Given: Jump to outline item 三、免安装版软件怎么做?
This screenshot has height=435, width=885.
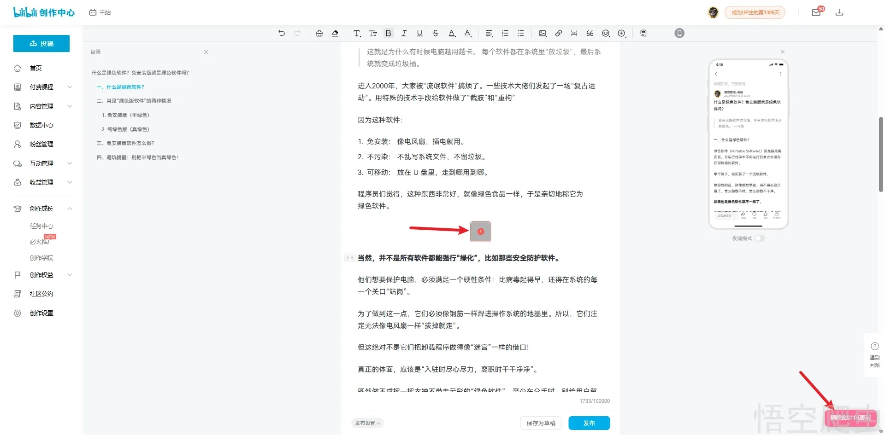Looking at the screenshot, I should [x=125, y=143].
